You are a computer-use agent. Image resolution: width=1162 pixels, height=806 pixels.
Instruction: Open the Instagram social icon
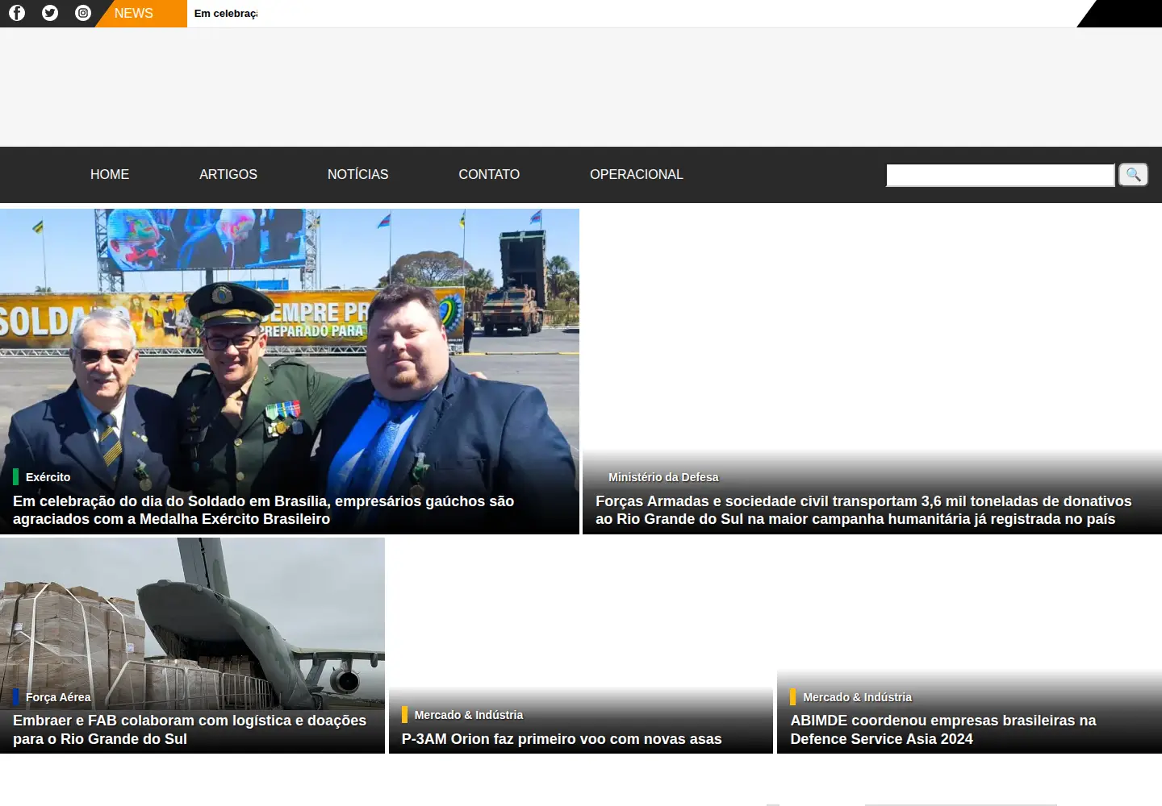(83, 13)
